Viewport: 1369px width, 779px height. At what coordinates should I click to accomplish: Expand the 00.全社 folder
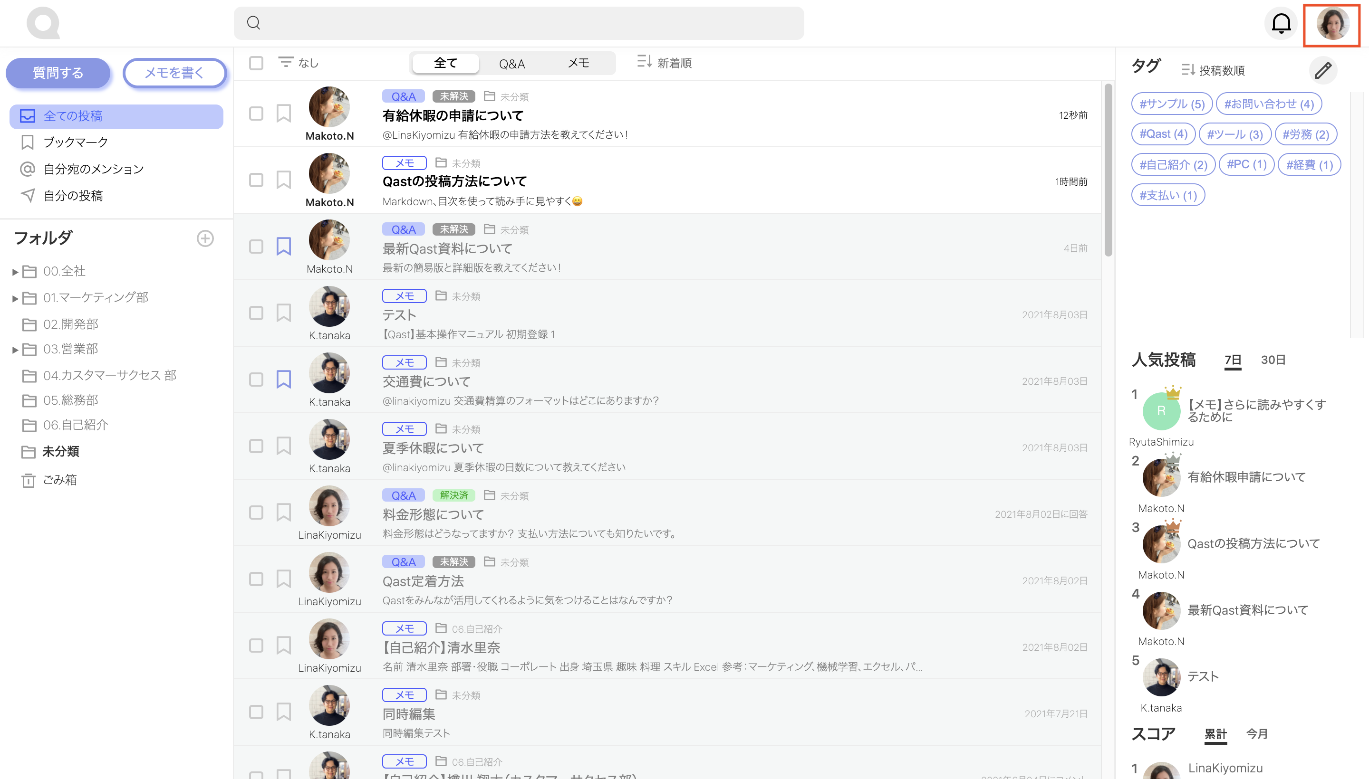point(15,272)
